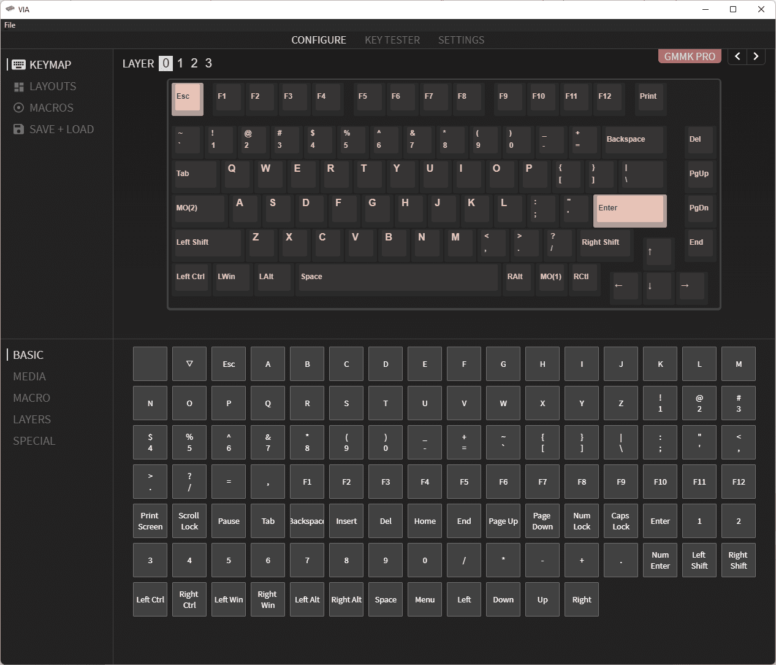Open the Layers keycode category

[32, 420]
